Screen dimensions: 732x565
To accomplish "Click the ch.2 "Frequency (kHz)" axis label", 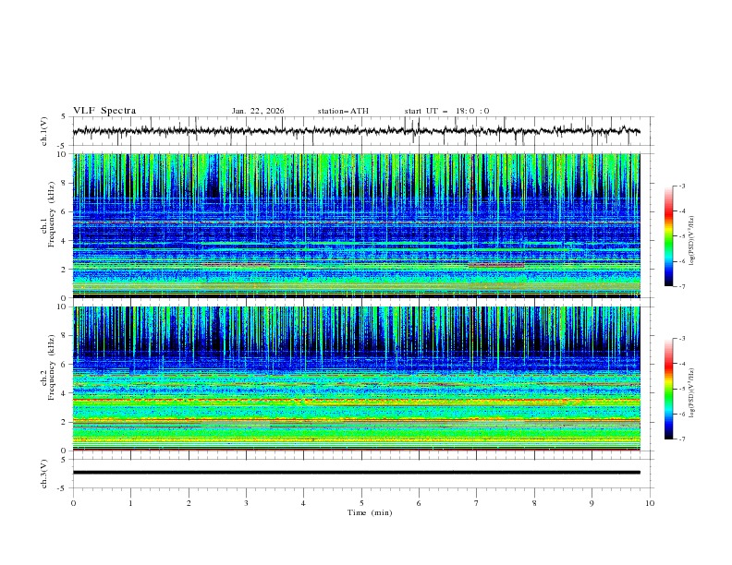I will click(52, 367).
